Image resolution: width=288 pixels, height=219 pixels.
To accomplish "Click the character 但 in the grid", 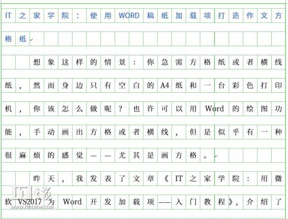I will (193, 132).
